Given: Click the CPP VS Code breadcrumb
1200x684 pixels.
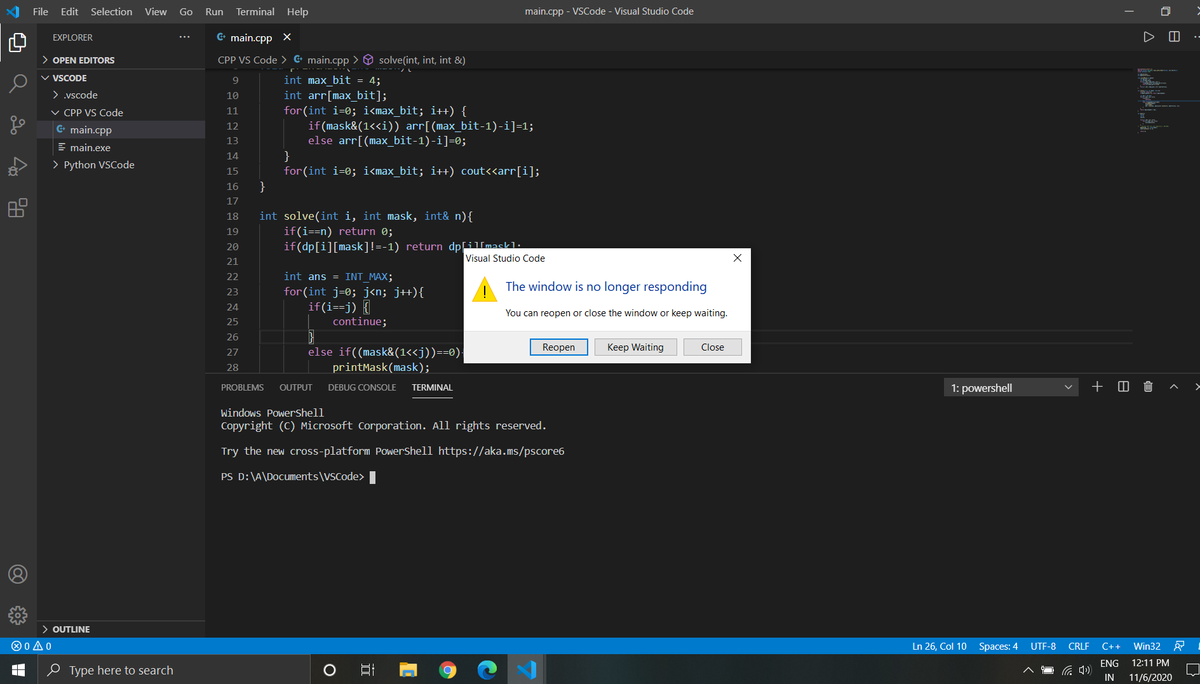Looking at the screenshot, I should 247,60.
